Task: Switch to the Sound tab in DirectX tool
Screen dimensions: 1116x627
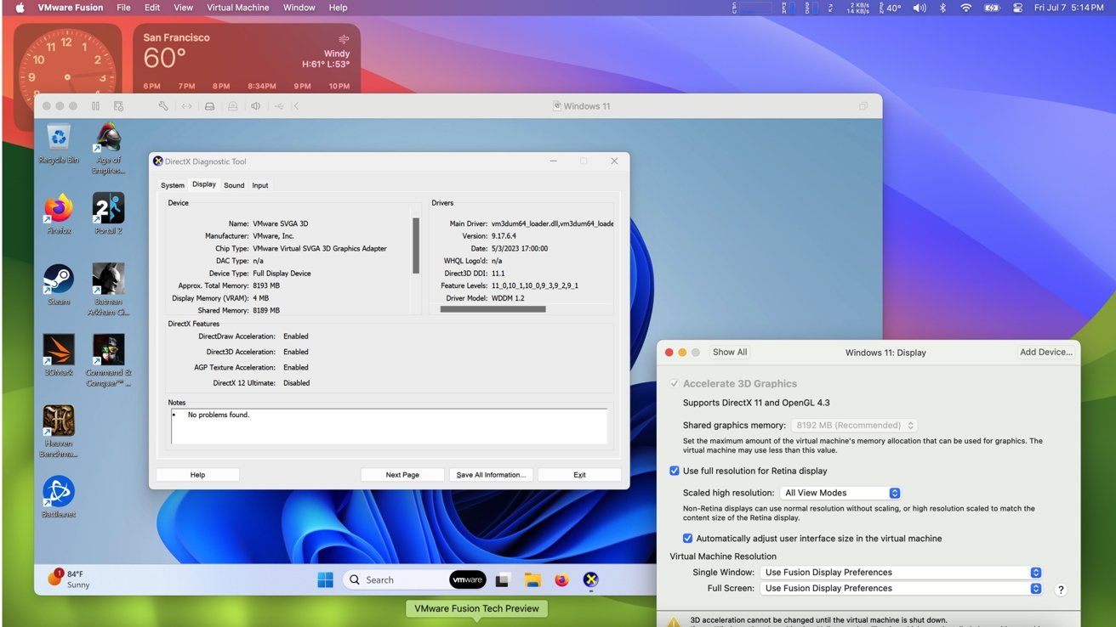Action: pos(234,185)
